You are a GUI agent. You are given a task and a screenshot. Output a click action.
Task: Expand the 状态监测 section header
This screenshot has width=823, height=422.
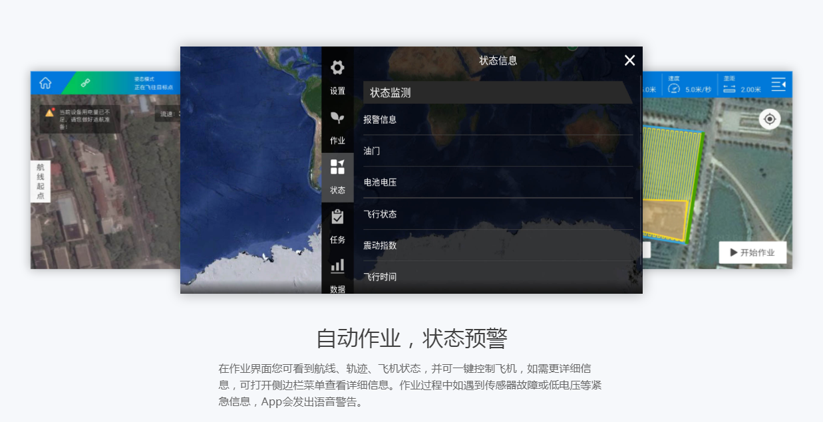coord(497,93)
